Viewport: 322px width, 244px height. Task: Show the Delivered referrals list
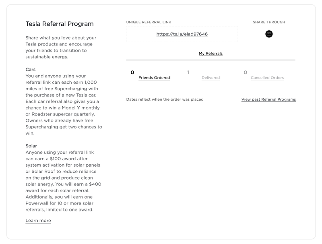tap(211, 78)
